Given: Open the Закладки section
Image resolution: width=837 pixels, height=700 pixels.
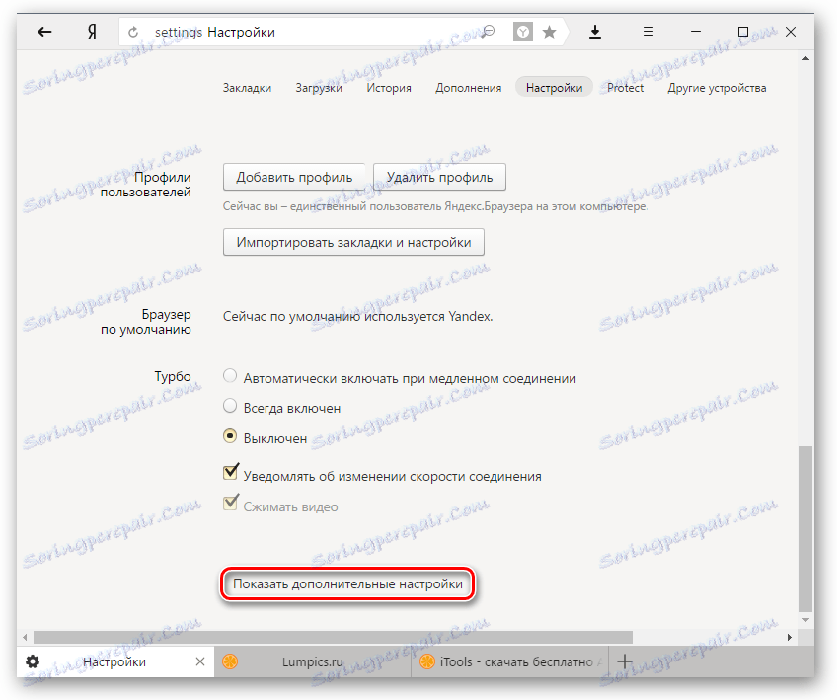Looking at the screenshot, I should 247,88.
